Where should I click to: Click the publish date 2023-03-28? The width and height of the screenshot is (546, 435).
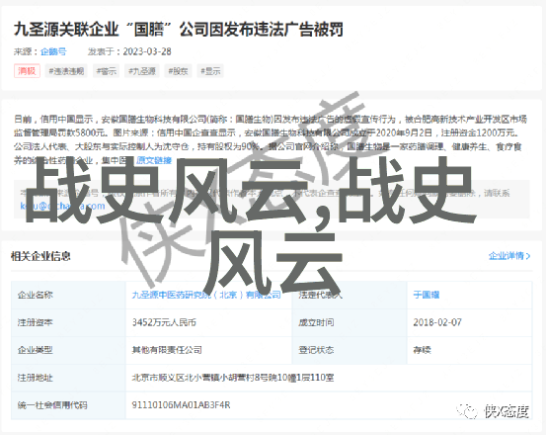point(147,51)
